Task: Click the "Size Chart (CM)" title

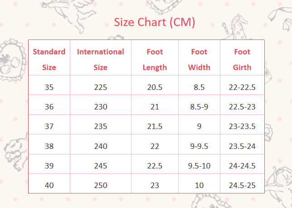Action: pyautogui.click(x=155, y=22)
